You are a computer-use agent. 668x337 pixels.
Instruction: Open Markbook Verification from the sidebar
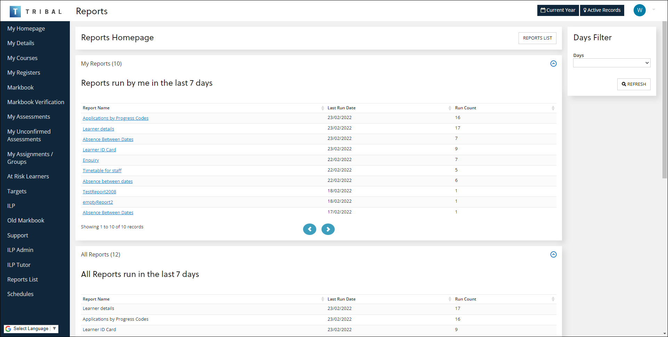point(36,102)
